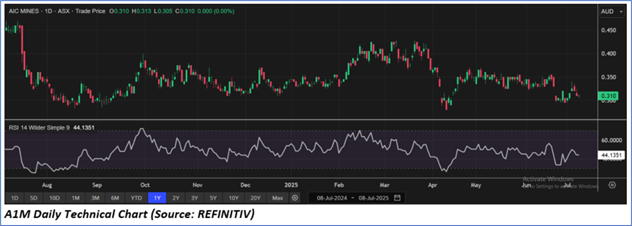Screen dimensions: 632x226
Task: Select the 1D time range
Action: (x=15, y=198)
